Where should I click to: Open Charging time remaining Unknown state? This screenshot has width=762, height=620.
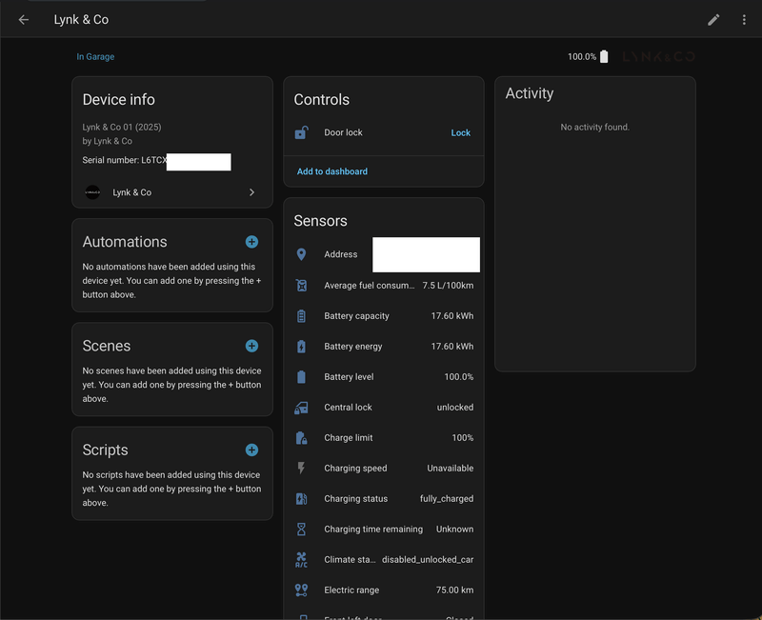click(x=454, y=530)
